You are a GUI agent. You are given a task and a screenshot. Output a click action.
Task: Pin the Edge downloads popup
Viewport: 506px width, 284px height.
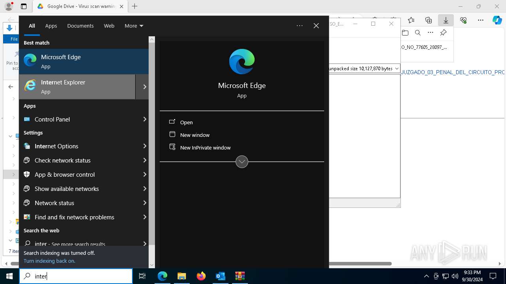pyautogui.click(x=443, y=33)
